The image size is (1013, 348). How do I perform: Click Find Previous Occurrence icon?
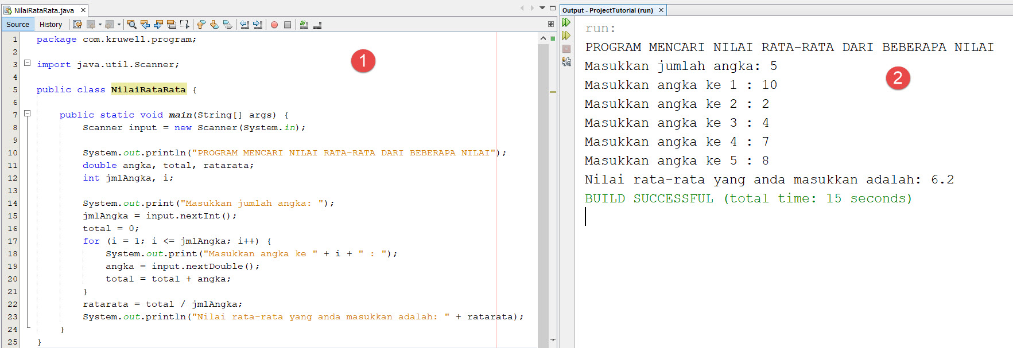pos(145,25)
